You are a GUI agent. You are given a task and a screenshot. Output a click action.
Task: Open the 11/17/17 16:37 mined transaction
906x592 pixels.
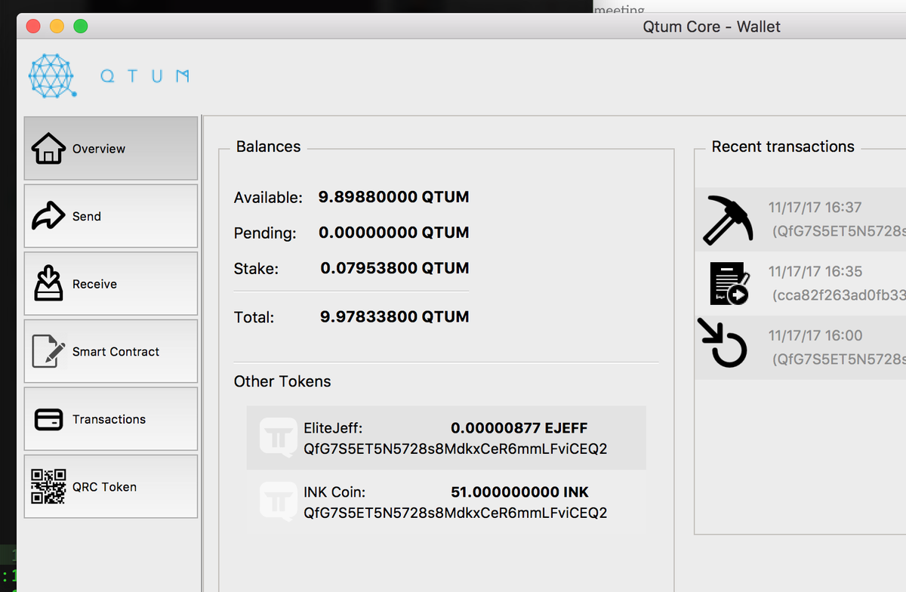coord(800,219)
